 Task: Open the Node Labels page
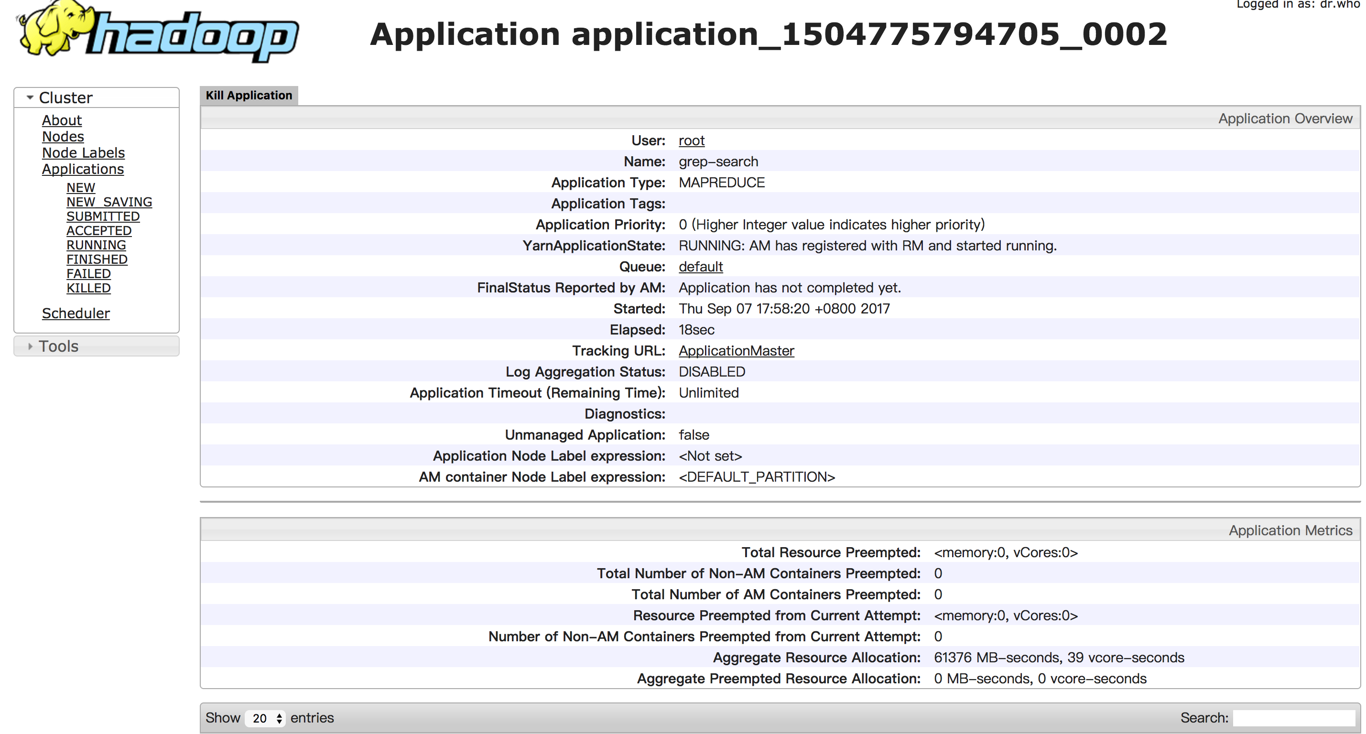pyautogui.click(x=83, y=153)
